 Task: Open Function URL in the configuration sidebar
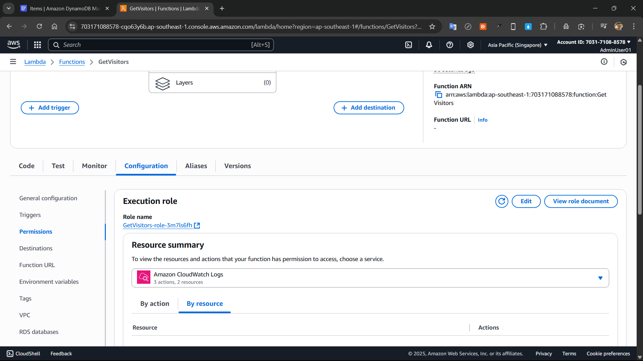[x=37, y=265]
